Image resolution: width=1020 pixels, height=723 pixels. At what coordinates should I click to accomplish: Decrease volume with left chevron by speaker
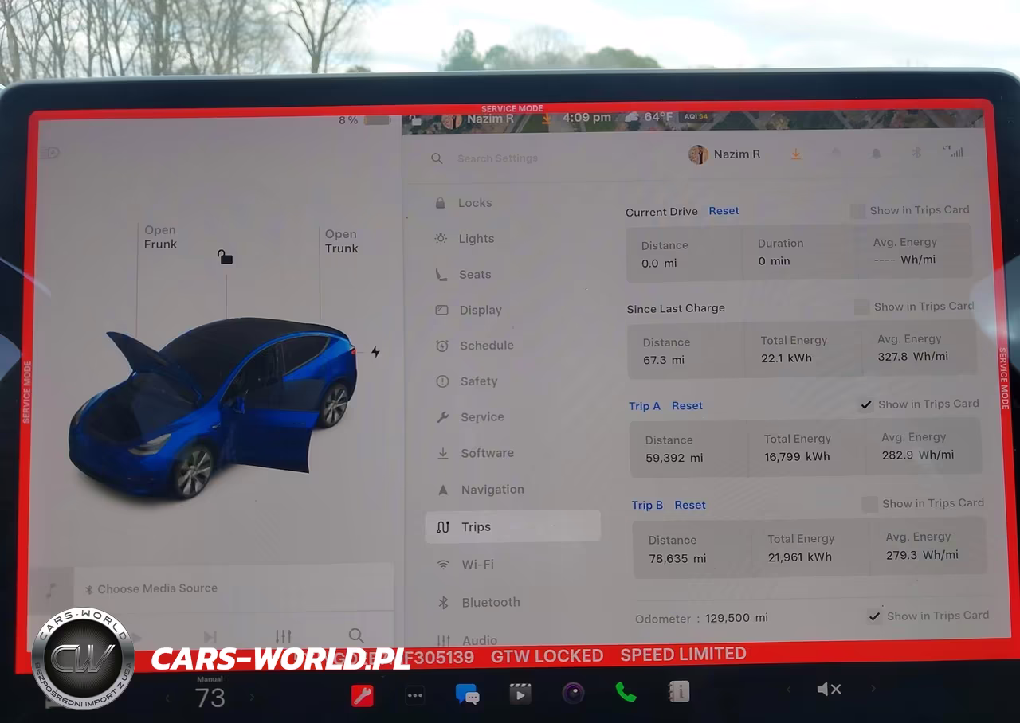(x=789, y=689)
